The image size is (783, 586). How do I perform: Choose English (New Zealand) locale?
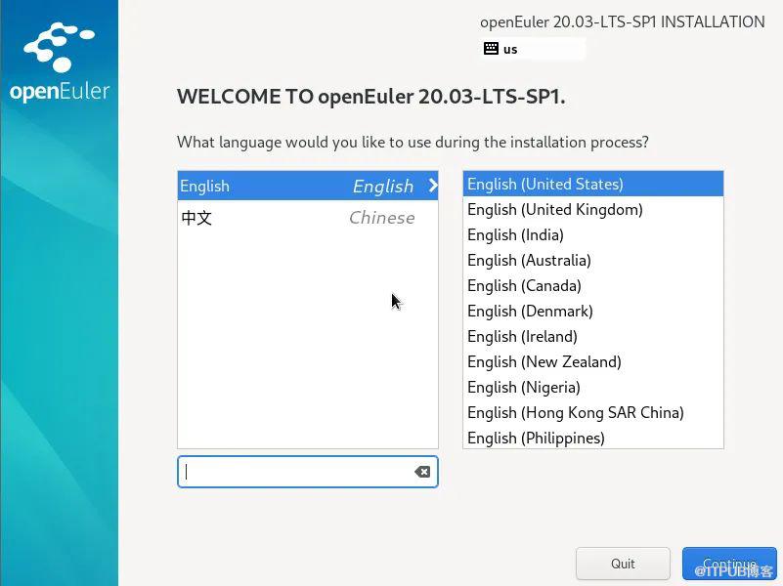pos(593,362)
